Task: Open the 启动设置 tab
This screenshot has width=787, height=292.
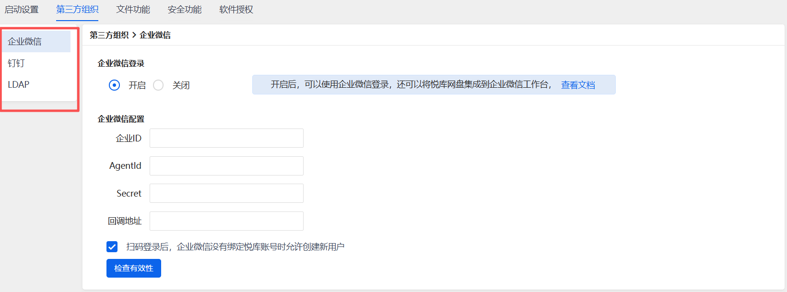Action: click(x=22, y=10)
